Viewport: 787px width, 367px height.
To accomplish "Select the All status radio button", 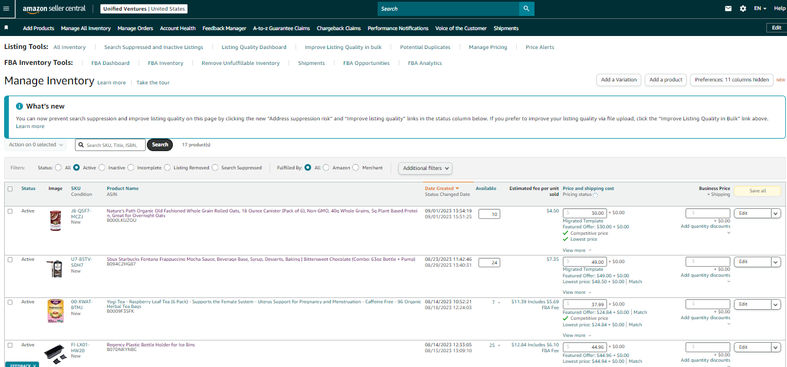I will [x=58, y=168].
